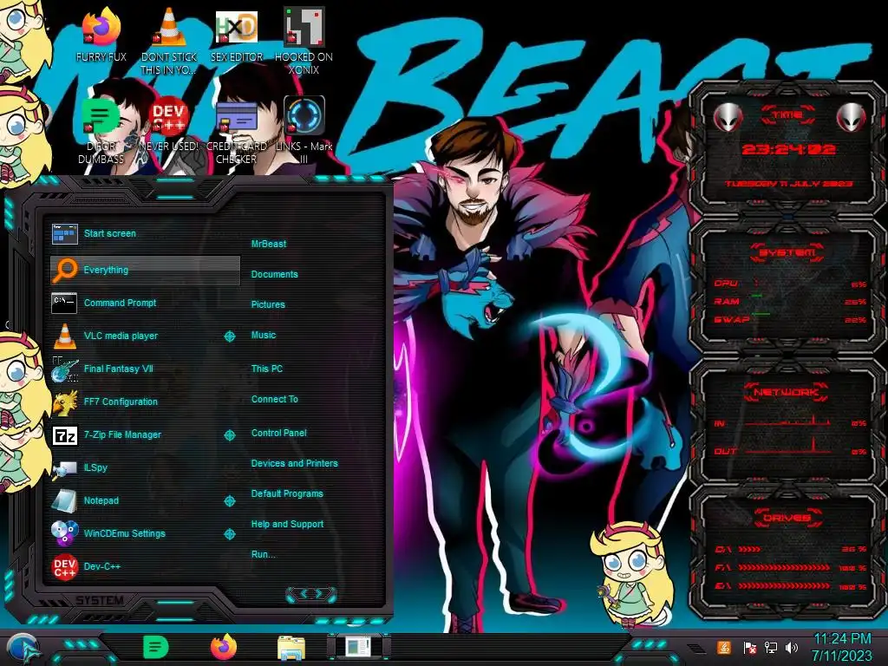Click the network IN graph row

(790, 422)
